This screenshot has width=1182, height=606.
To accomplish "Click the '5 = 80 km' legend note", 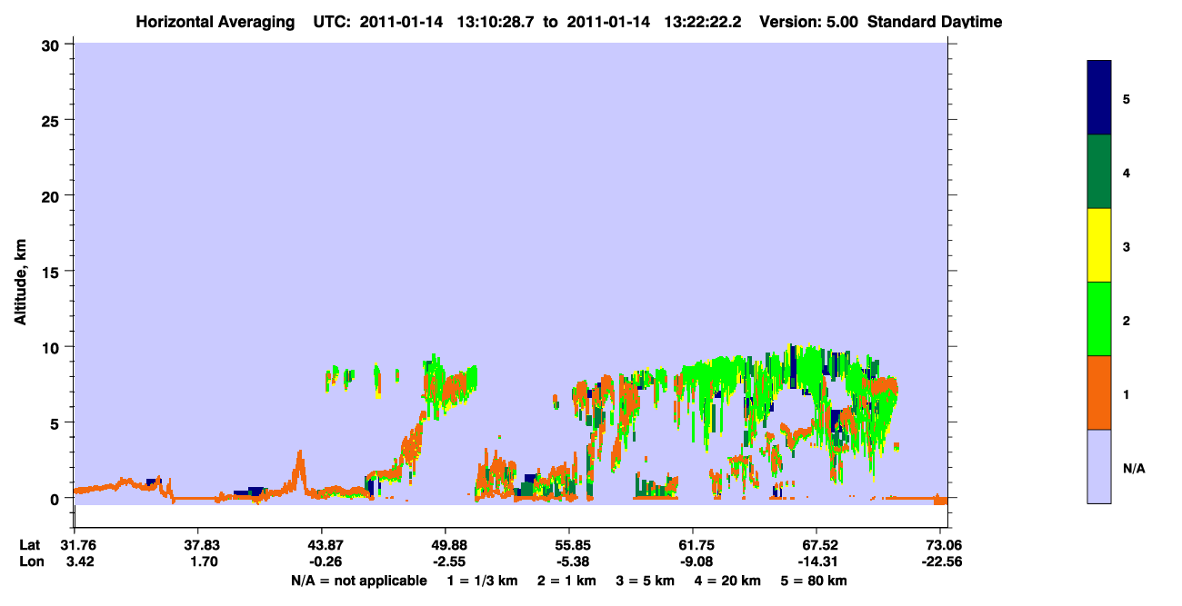I will [814, 581].
